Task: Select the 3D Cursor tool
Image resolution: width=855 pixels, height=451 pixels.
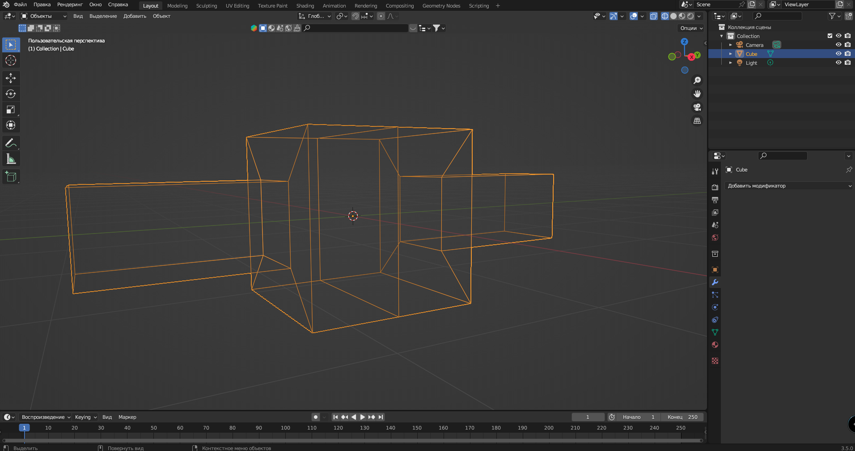Action: (x=11, y=60)
